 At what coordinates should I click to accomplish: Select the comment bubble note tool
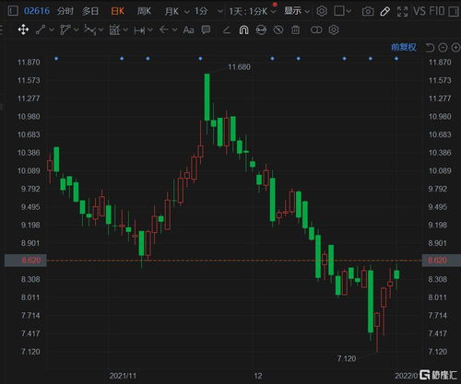pyautogui.click(x=206, y=29)
